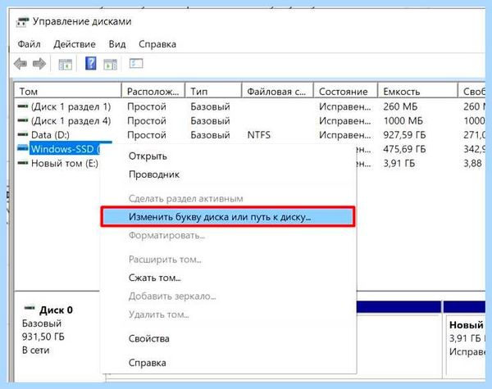Click the Back arrow toolbar icon
Image resolution: width=492 pixels, height=389 pixels.
(x=20, y=64)
